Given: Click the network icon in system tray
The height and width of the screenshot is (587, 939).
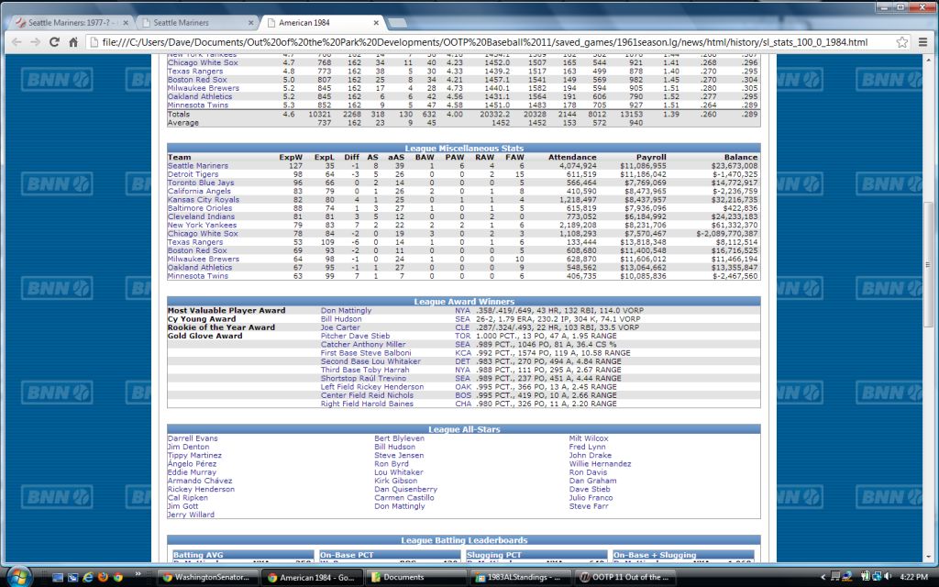Looking at the screenshot, I should (876, 578).
